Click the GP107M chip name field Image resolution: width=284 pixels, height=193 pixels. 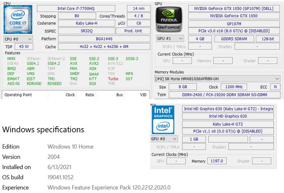pyautogui.click(x=234, y=24)
